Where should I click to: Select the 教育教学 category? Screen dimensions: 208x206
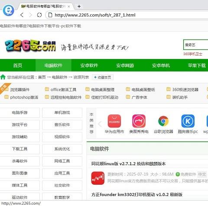click(62, 197)
